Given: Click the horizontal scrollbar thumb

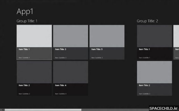Looking at the screenshot, I should [x=43, y=110].
